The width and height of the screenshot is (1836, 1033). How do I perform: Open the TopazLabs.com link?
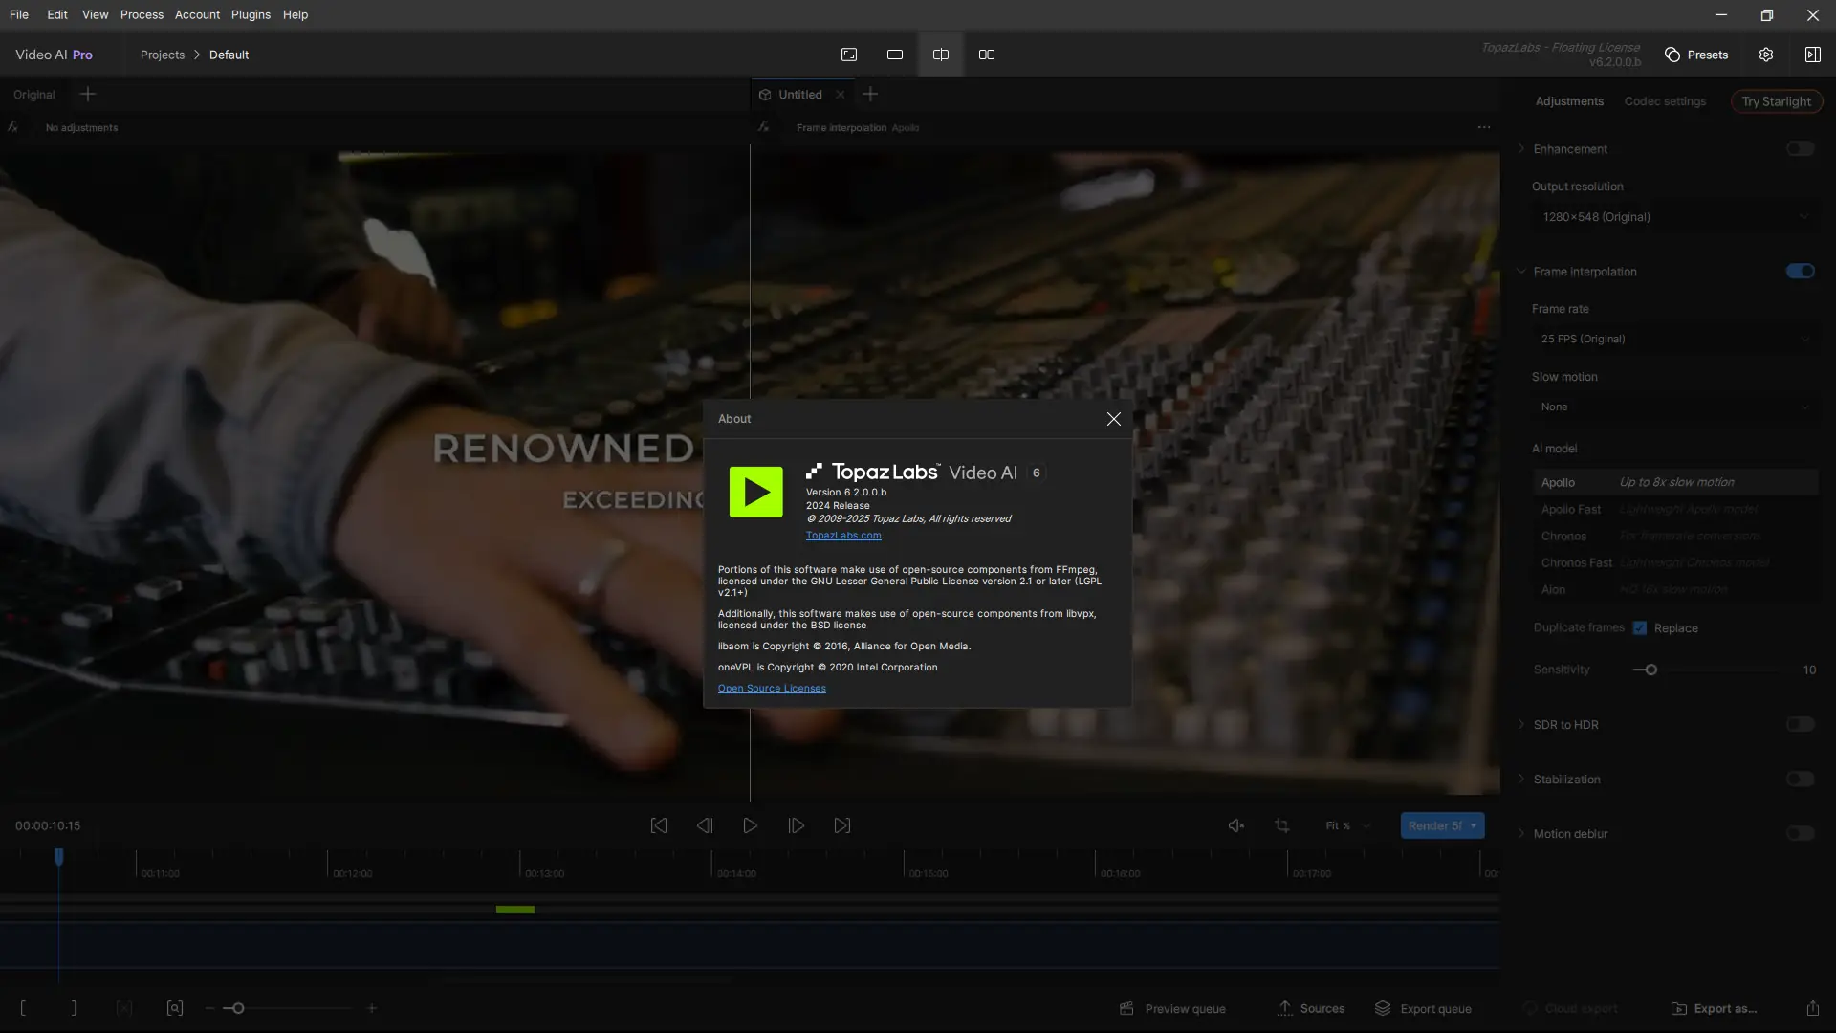point(842,536)
